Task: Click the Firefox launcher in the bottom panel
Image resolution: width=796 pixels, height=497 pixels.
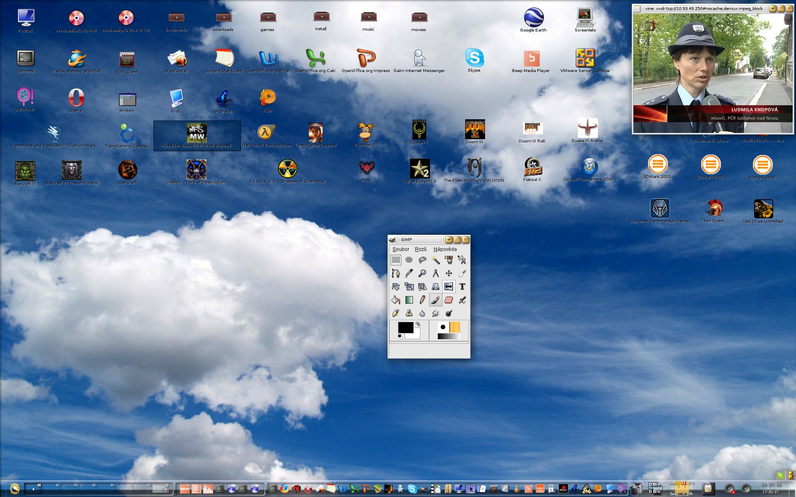Action: [x=284, y=489]
